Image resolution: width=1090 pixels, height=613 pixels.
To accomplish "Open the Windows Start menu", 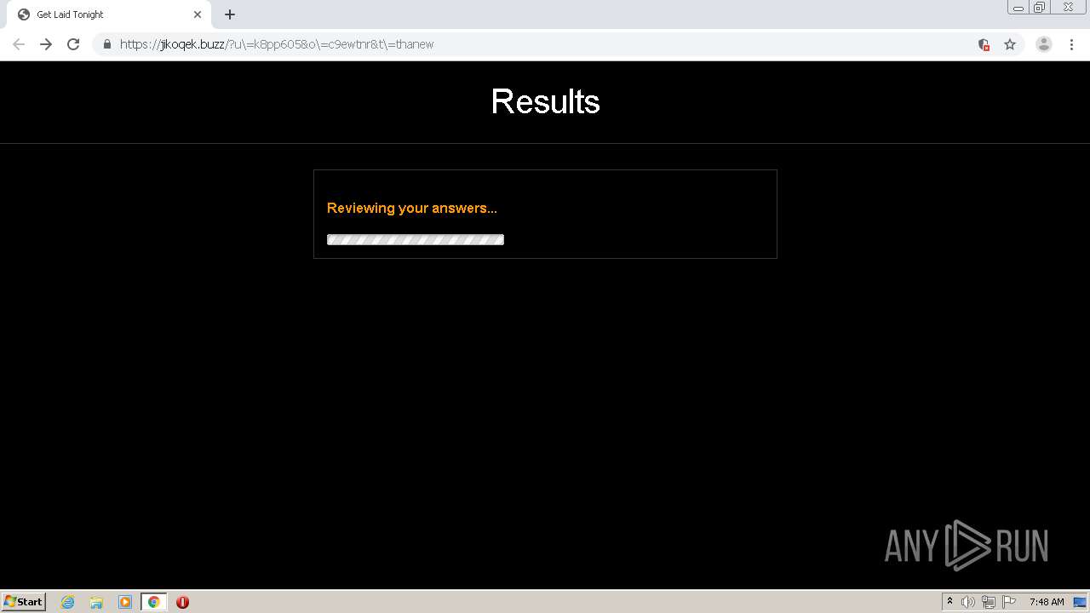I will 24,602.
